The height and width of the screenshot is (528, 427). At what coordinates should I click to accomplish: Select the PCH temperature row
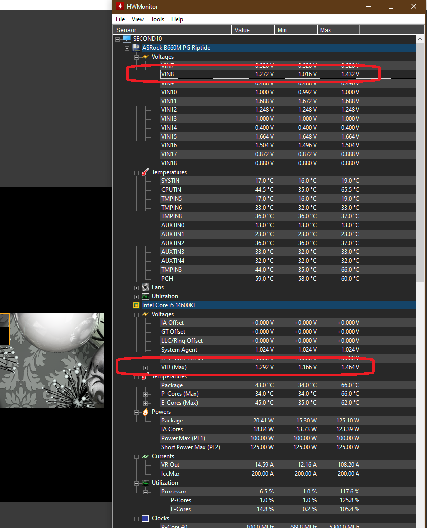tap(287, 279)
